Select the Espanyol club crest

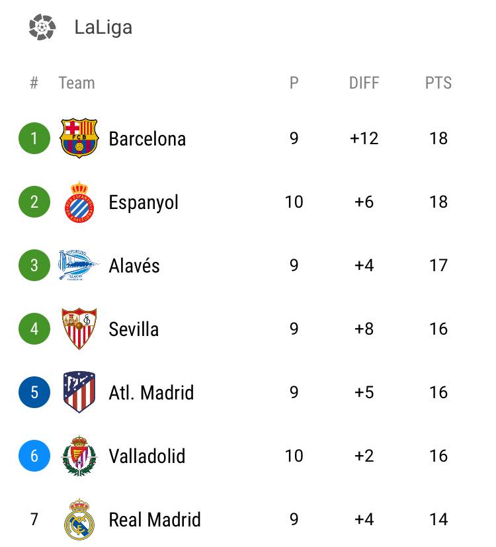coord(79,202)
